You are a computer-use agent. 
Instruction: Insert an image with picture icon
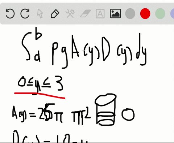click(115, 13)
